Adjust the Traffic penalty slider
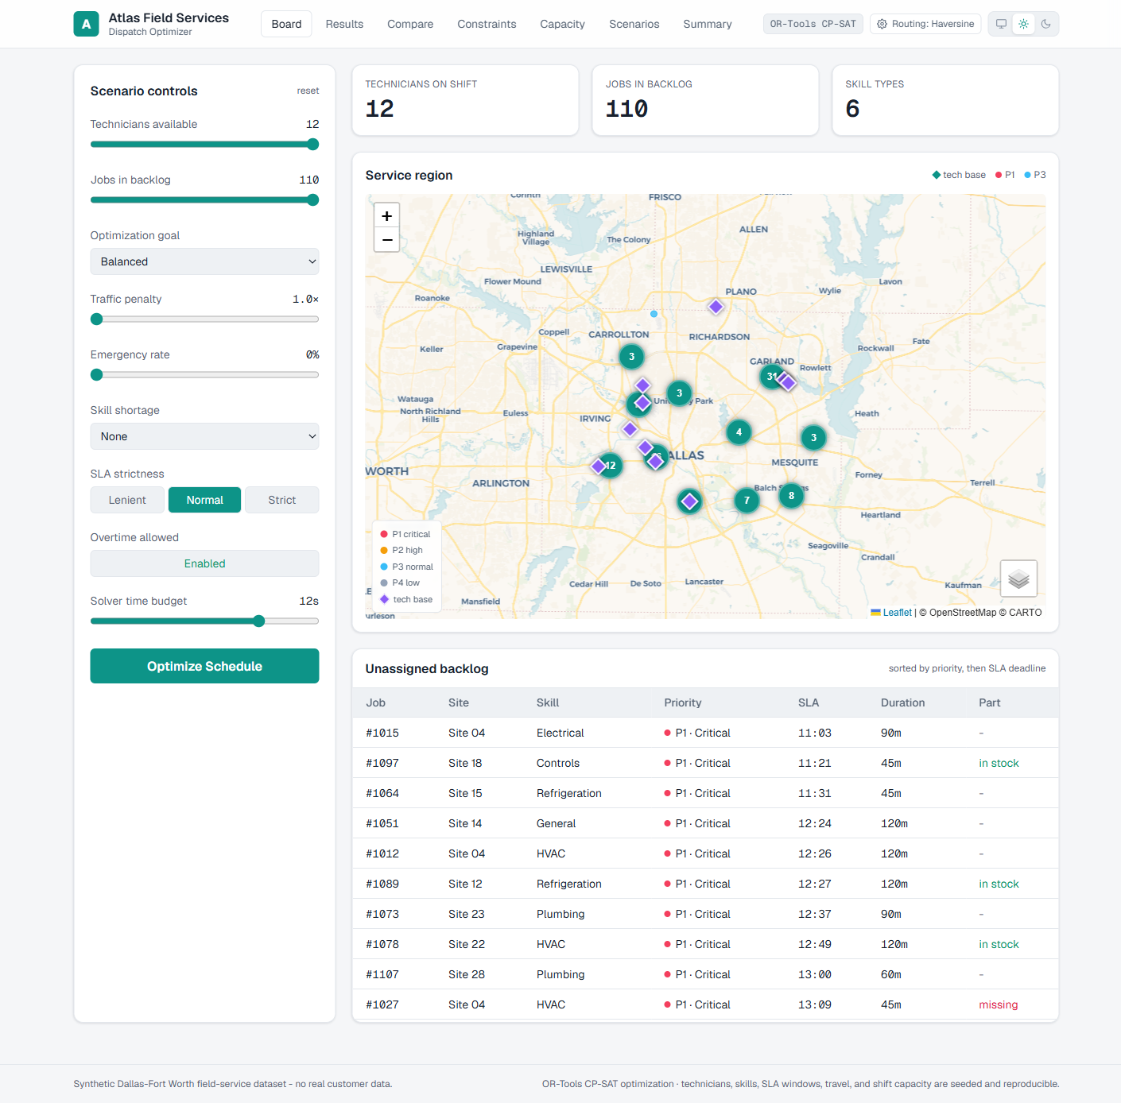Screen dimensions: 1121x1103 [204, 319]
